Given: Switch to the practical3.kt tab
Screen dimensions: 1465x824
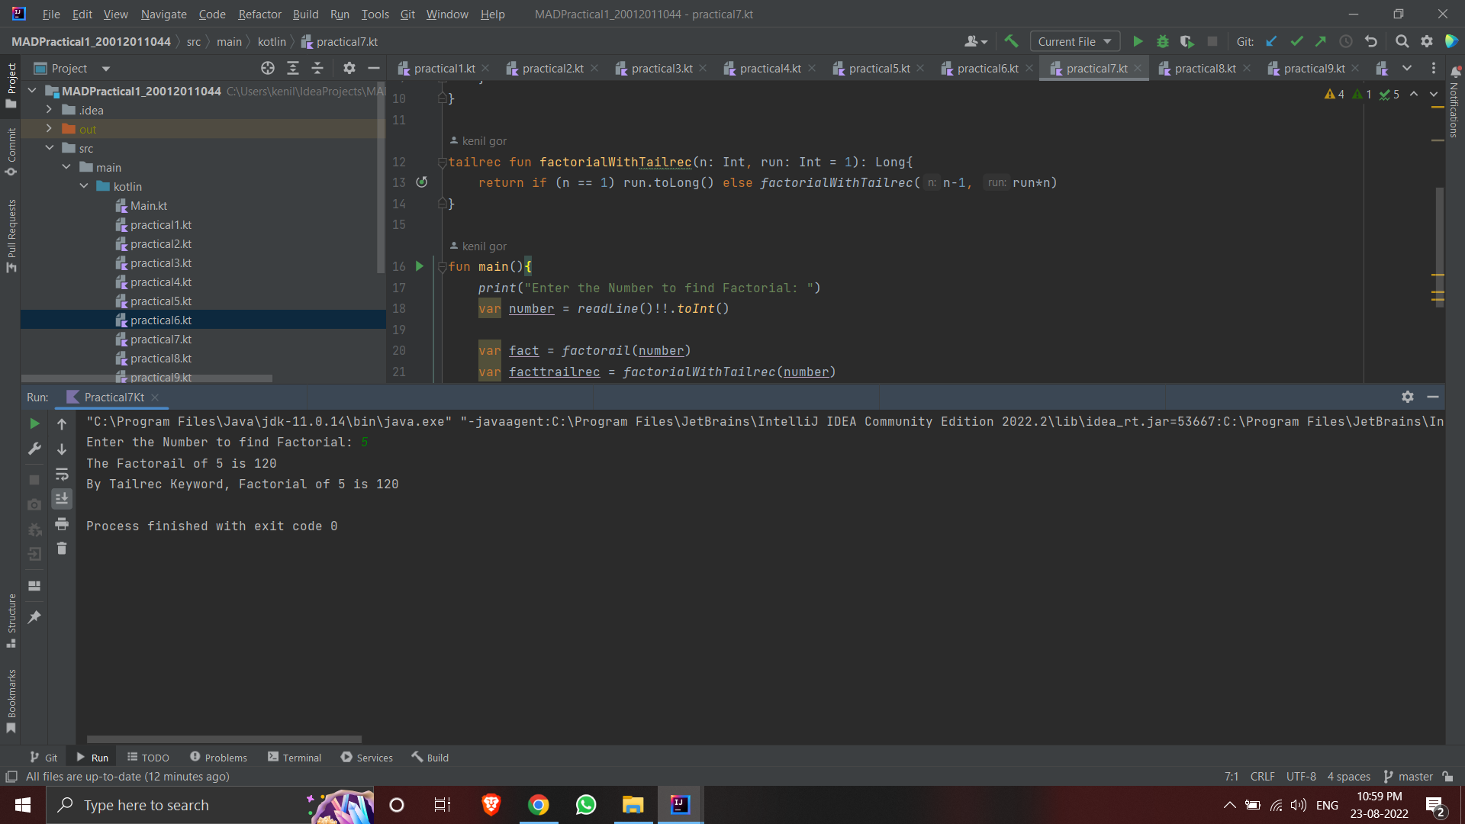Looking at the screenshot, I should (x=661, y=68).
